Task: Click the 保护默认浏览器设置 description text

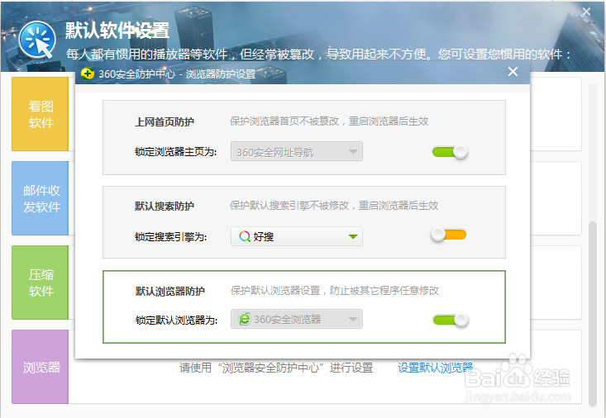Action: click(x=335, y=290)
